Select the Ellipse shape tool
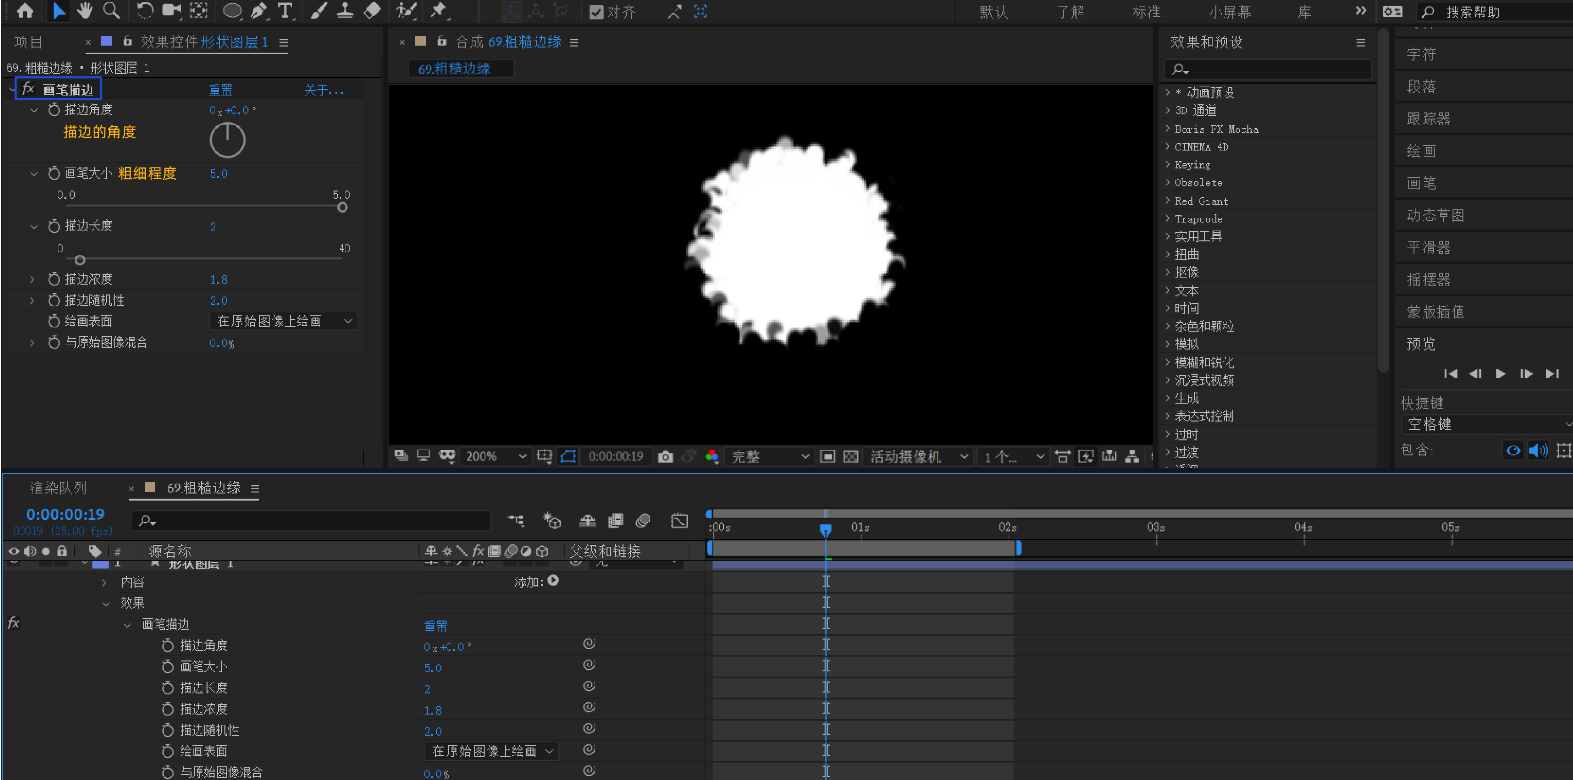Screen dimensions: 1573x780 pyautogui.click(x=232, y=10)
